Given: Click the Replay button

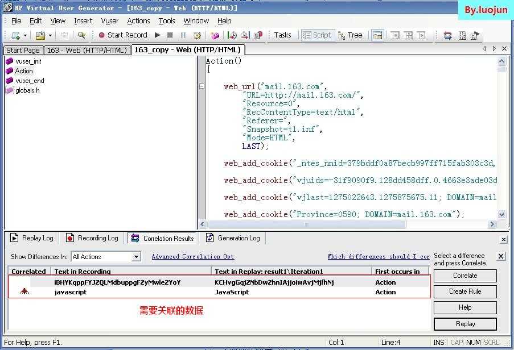Looking at the screenshot, I should coord(465,324).
